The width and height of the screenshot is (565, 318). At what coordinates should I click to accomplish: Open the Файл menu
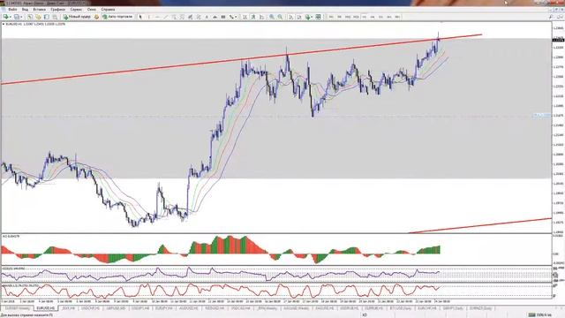point(12,10)
